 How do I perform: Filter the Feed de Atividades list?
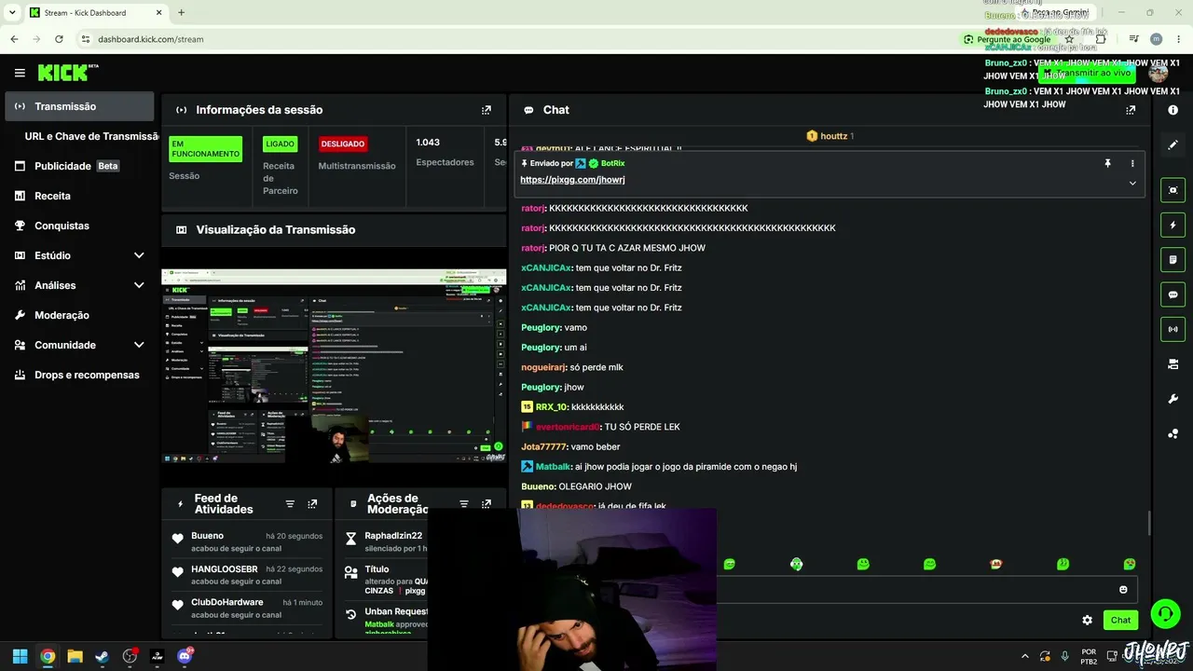290,504
